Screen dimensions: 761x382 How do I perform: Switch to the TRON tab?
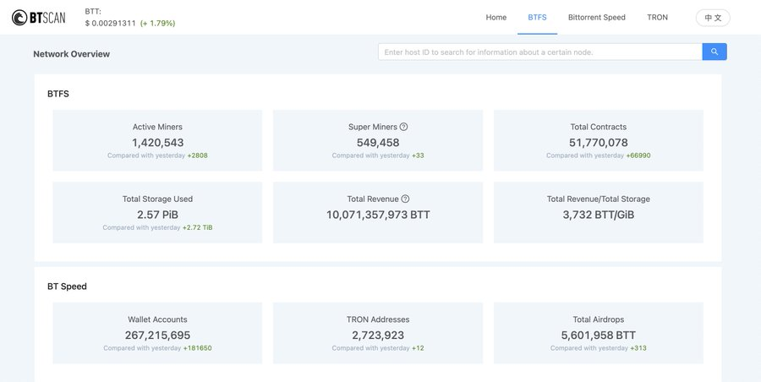coord(657,18)
